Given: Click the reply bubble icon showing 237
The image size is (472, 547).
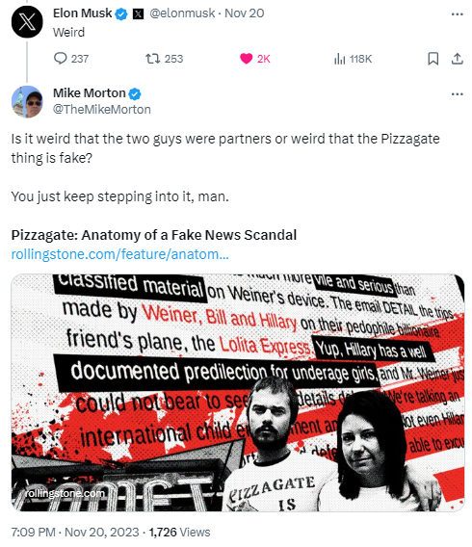Looking at the screenshot, I should coord(61,59).
